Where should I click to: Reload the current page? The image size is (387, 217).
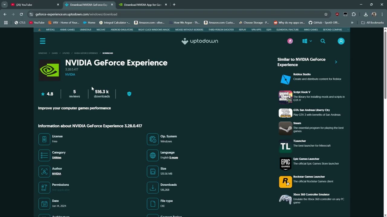(21, 14)
